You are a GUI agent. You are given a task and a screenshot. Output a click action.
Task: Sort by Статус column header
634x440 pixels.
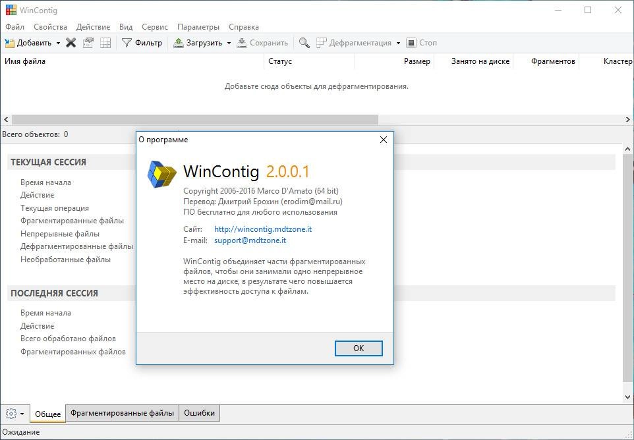(x=309, y=61)
